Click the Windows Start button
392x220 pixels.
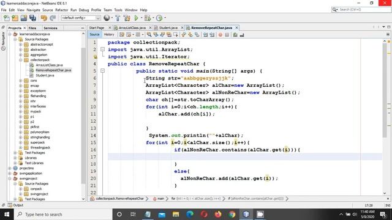click(x=7, y=215)
